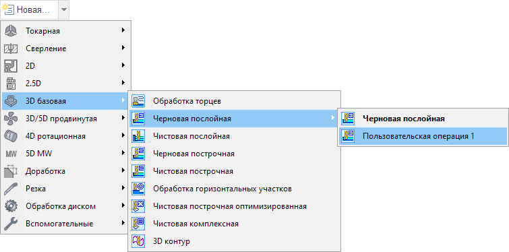This screenshot has height=252, width=509.
Task: Choose Чистовая построчная оптимизированная operation
Action: click(234, 206)
